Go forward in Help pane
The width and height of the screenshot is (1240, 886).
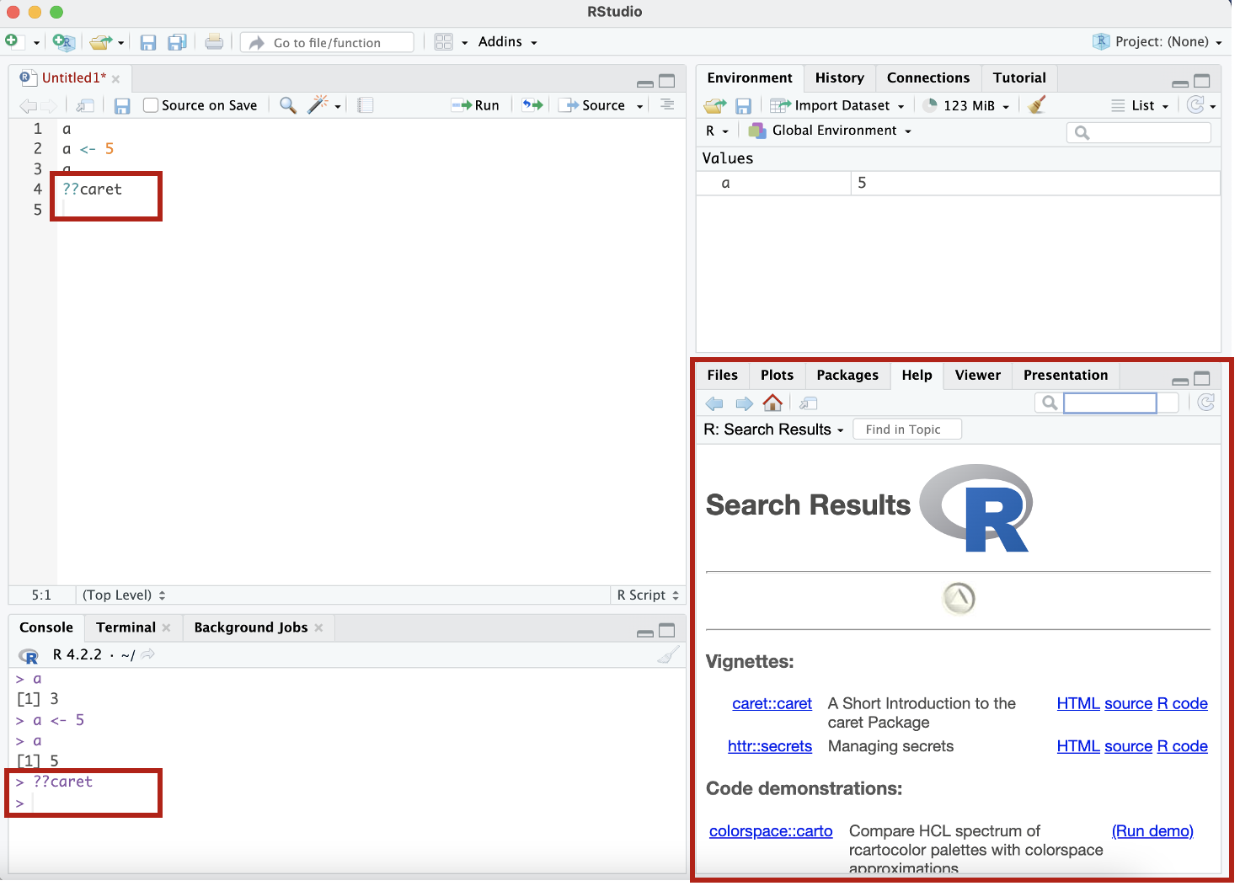point(744,403)
